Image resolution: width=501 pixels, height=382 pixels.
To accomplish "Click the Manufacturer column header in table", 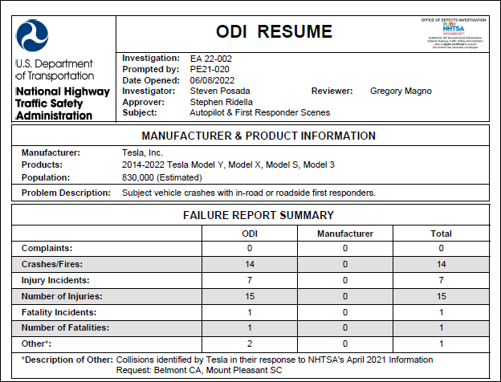I will 345,234.
